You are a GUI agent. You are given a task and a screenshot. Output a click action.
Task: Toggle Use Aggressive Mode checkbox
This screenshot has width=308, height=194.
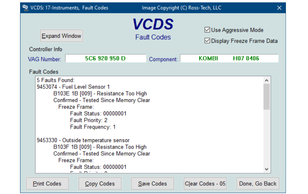[207, 30]
